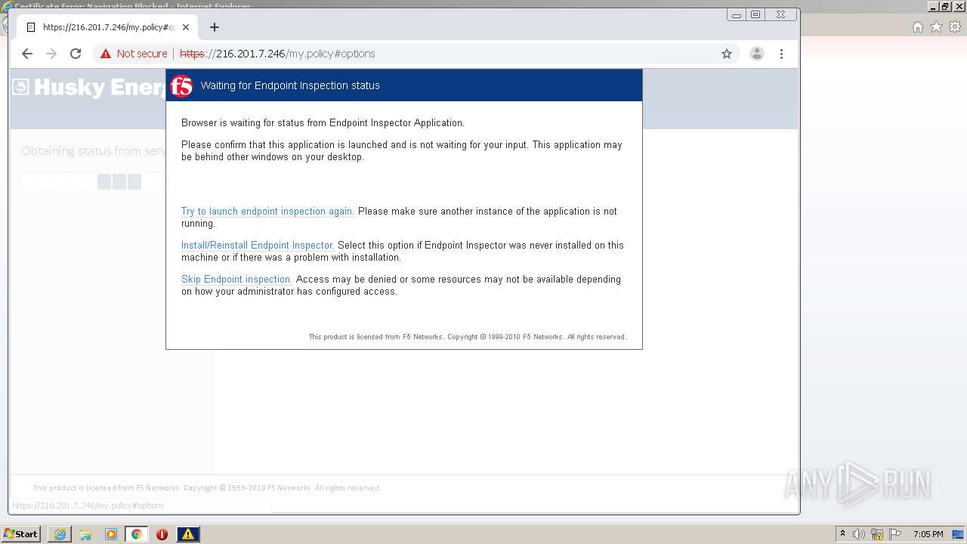The height and width of the screenshot is (544, 967).
Task: Show hidden system tray icons
Action: tap(842, 534)
